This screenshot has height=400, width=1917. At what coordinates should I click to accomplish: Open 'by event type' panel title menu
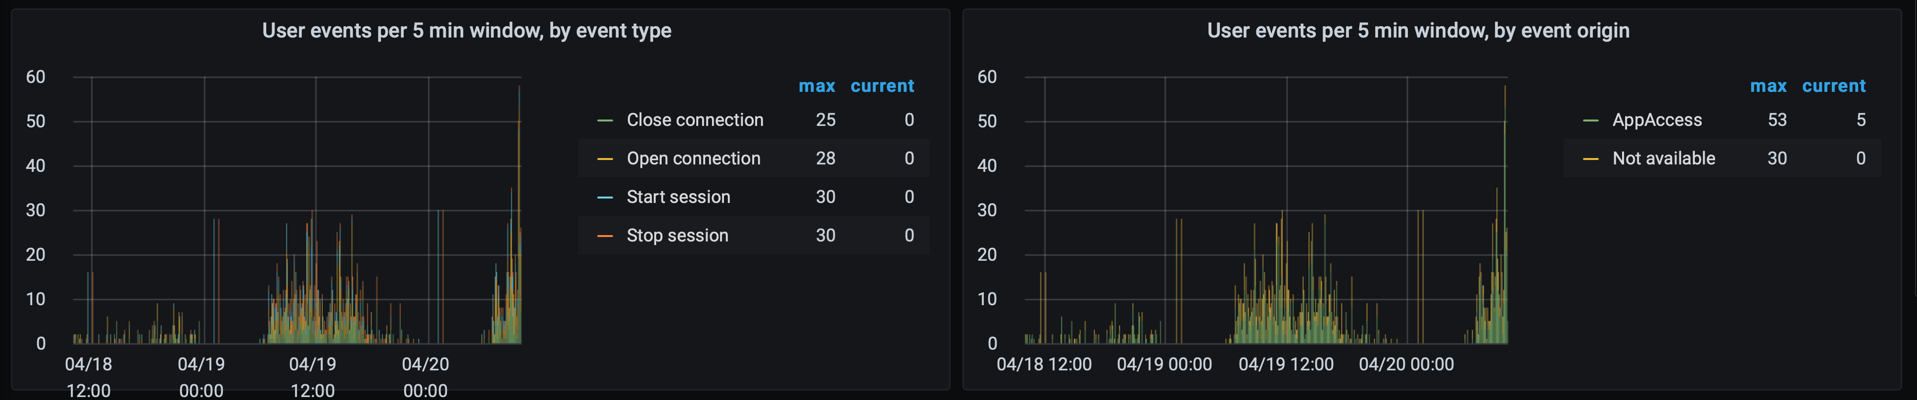pyautogui.click(x=467, y=31)
